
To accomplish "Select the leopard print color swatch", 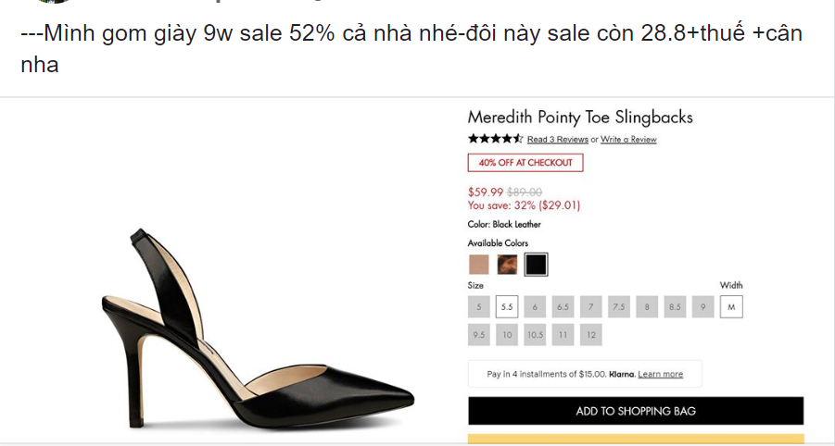I will (x=507, y=265).
